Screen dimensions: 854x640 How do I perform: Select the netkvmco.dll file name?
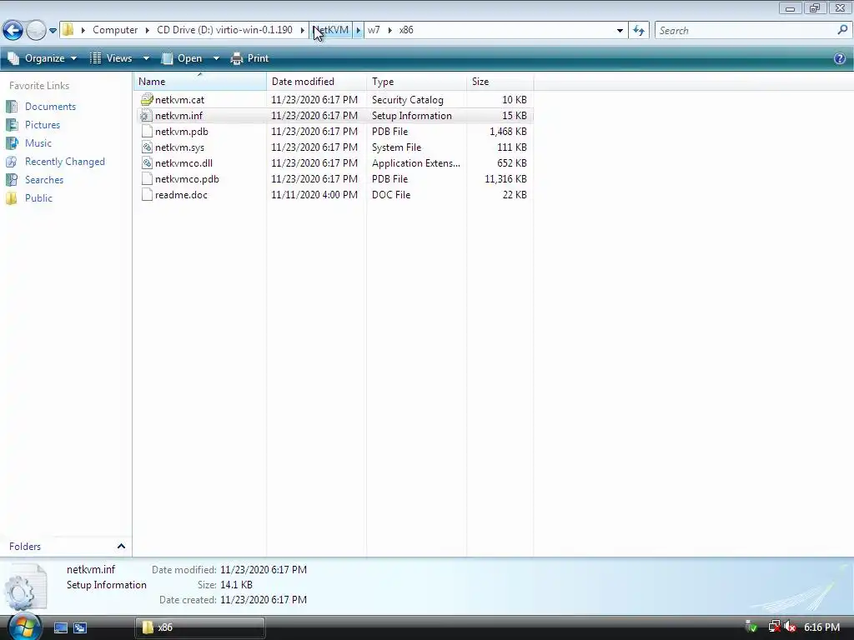click(183, 163)
